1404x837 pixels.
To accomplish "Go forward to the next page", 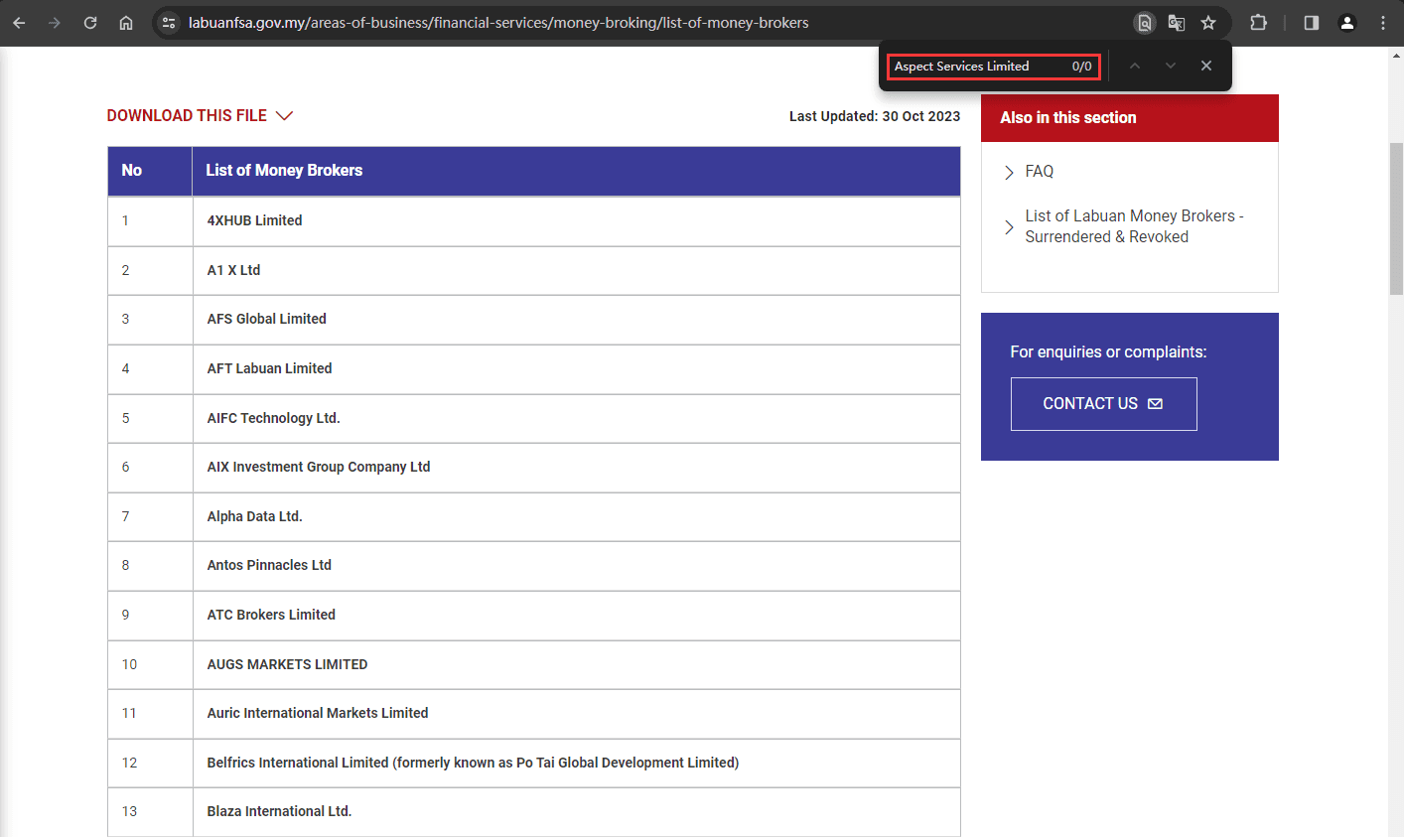I will (x=55, y=22).
